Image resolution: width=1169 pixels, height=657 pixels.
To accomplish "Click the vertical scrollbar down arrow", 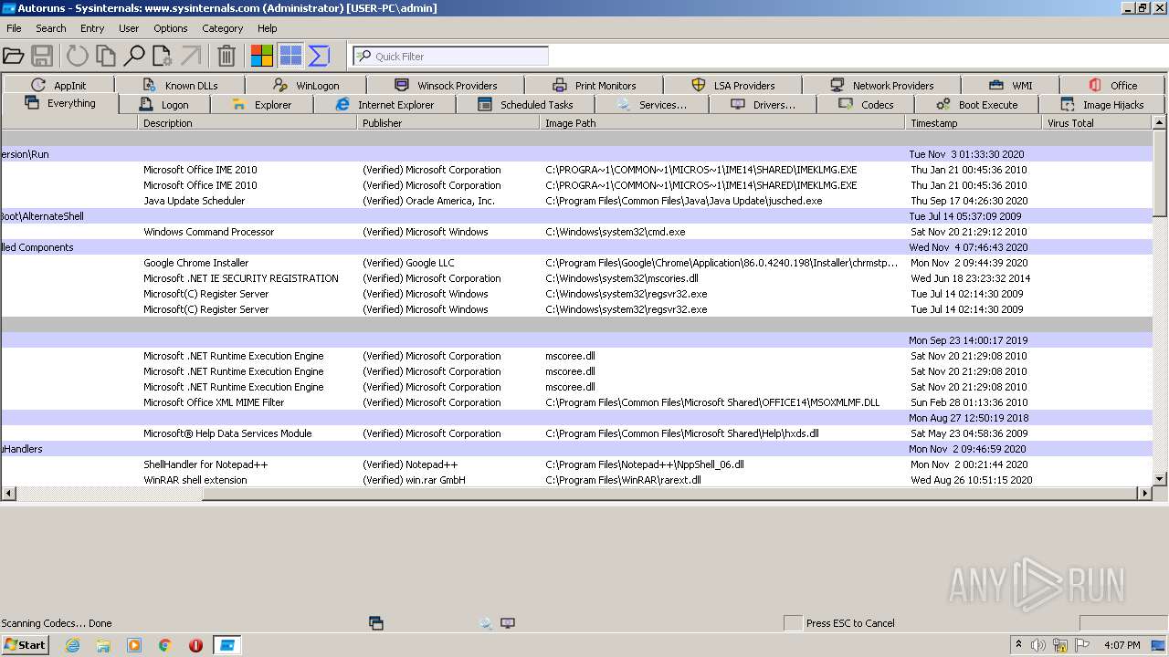I will [1160, 478].
